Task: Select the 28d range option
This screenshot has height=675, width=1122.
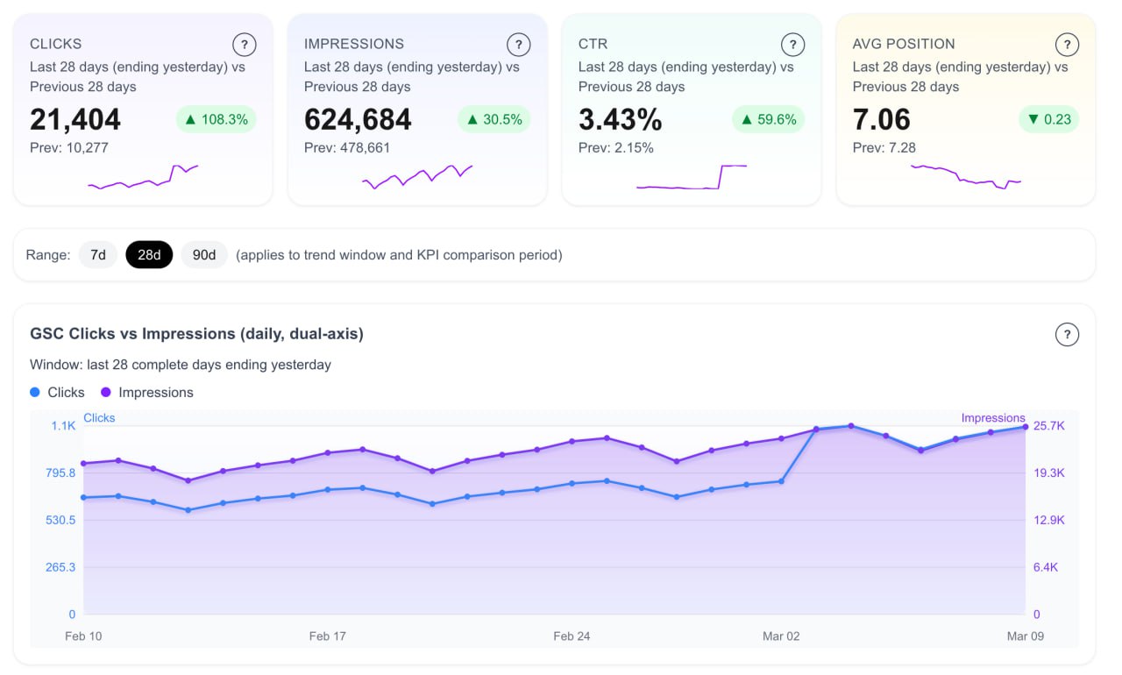Action: point(149,255)
